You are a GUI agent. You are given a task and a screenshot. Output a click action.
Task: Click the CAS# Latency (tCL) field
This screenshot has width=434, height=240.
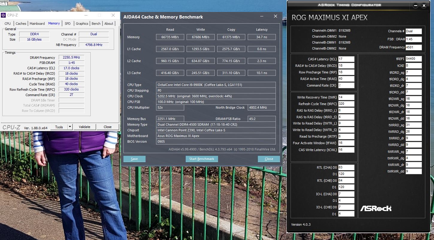click(346, 59)
